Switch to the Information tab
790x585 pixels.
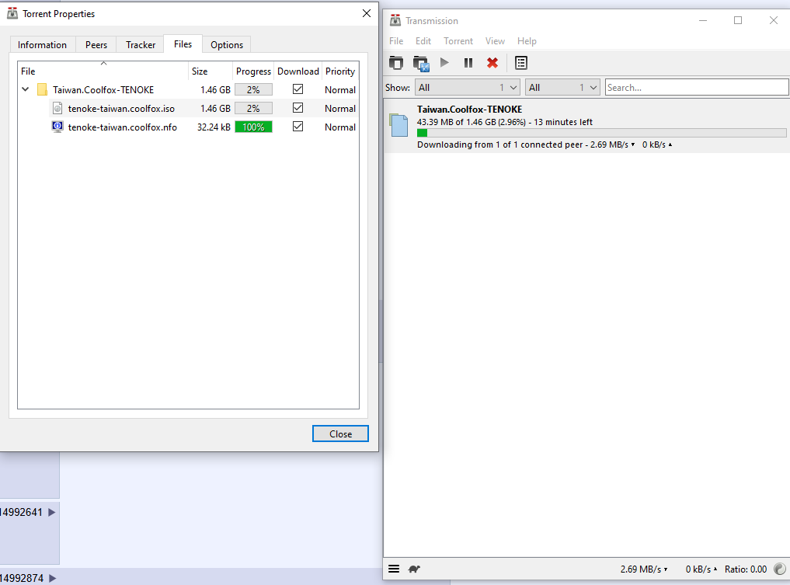coord(42,45)
